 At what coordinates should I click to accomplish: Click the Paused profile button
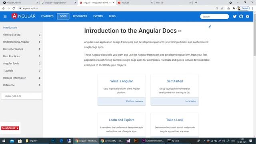tap(243, 8)
